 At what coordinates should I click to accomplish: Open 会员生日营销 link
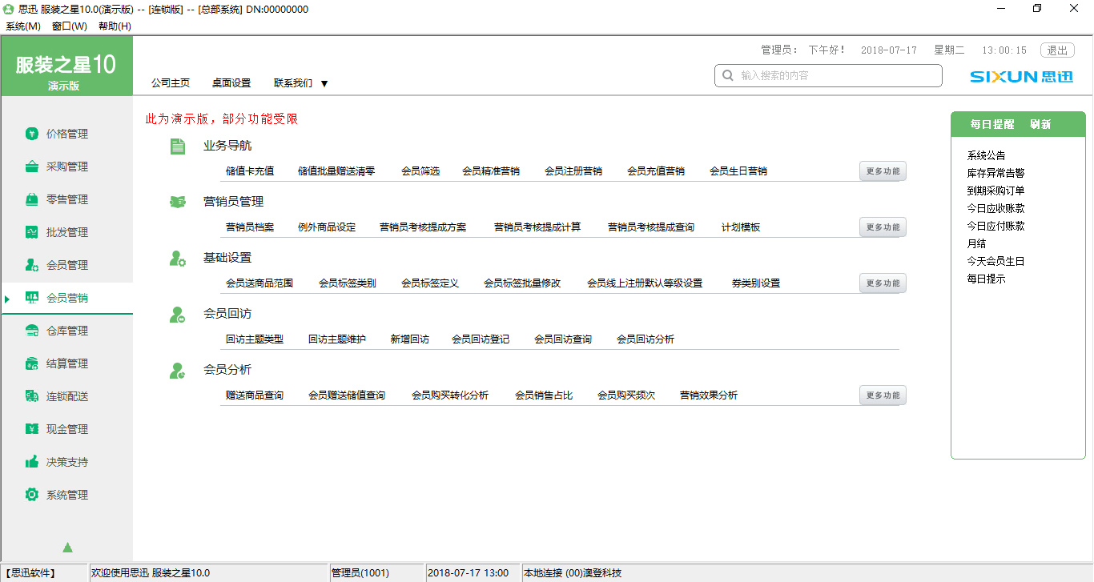coord(738,171)
